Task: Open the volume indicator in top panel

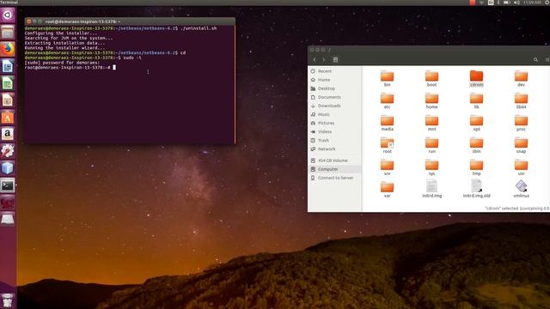Action: 516,3
